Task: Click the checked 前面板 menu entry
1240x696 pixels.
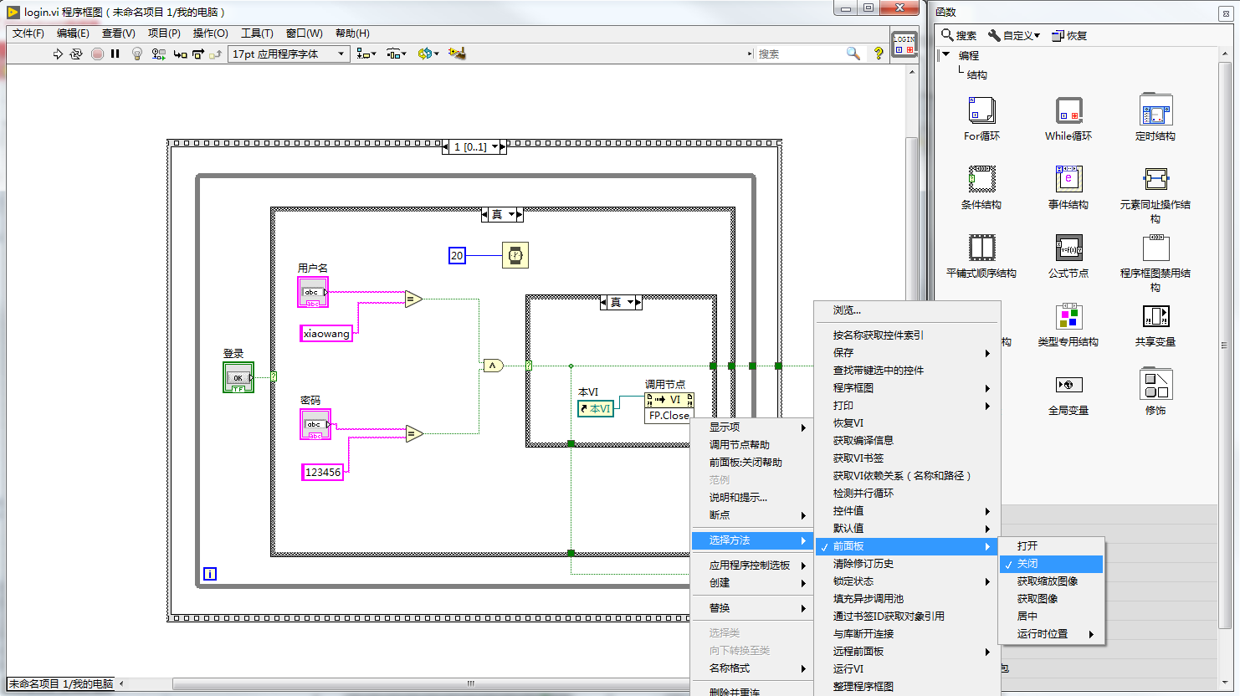Action: pos(907,546)
